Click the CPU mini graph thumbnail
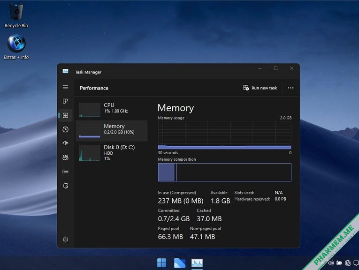 90,110
